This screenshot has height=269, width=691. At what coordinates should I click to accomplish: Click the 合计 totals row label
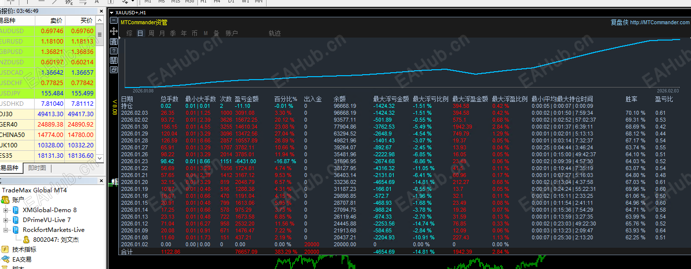127,252
